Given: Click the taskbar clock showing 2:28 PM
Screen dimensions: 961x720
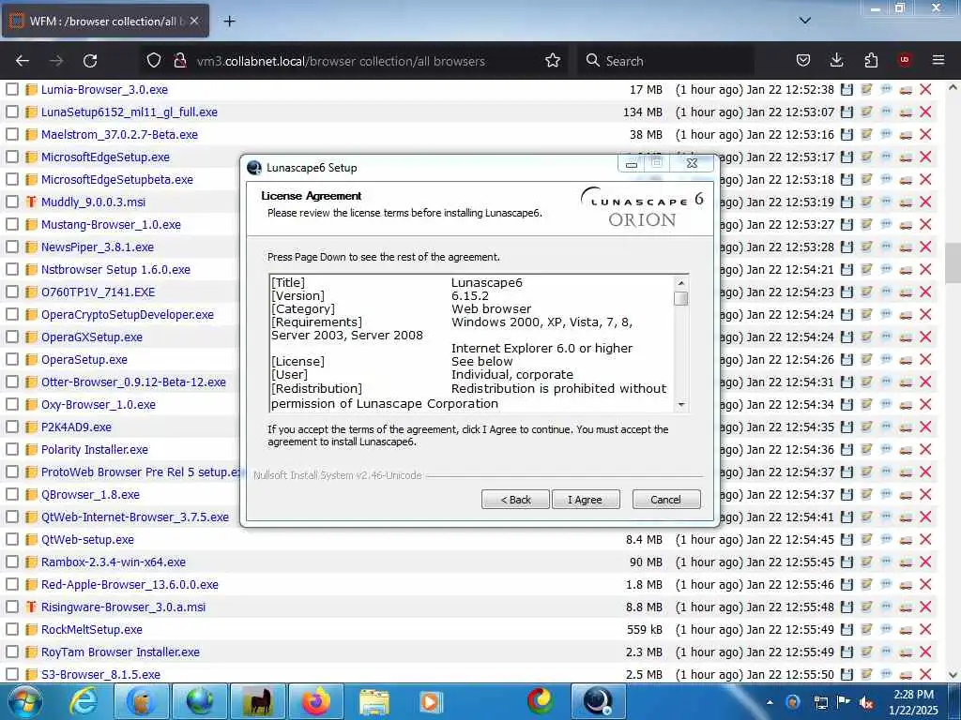Looking at the screenshot, I should tap(913, 702).
